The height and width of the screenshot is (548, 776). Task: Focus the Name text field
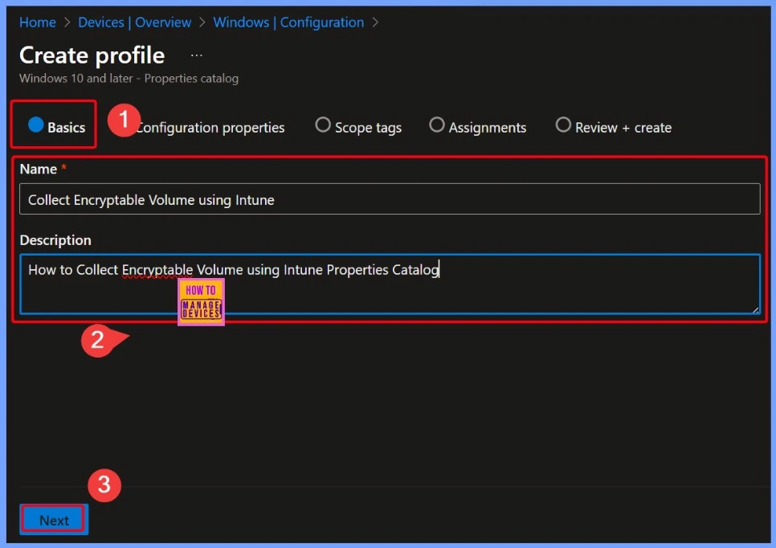[x=390, y=199]
